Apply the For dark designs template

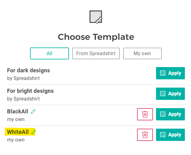point(170,73)
